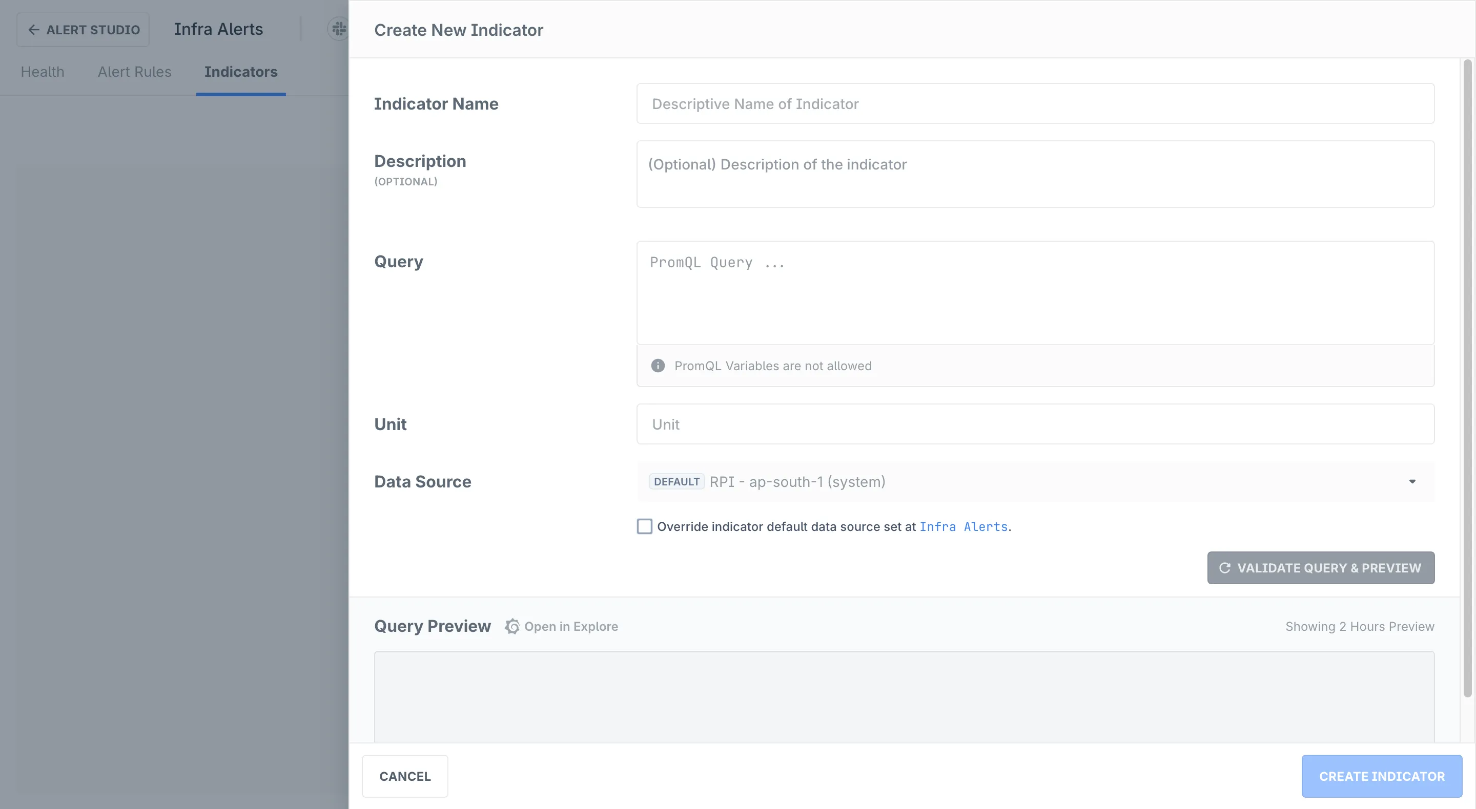
Task: Select the Indicators tab
Action: 241,72
